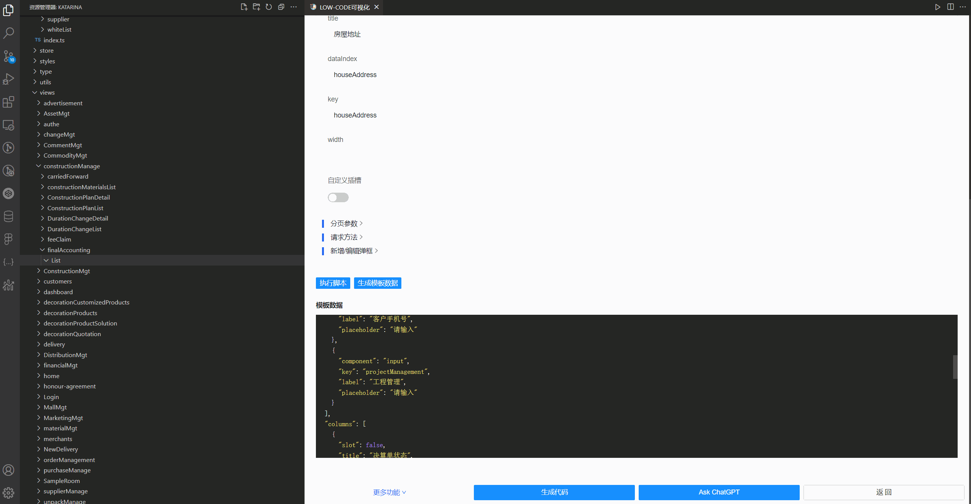Screen dimensions: 971x504
Task: Collapse the List folder
Action: coord(56,260)
